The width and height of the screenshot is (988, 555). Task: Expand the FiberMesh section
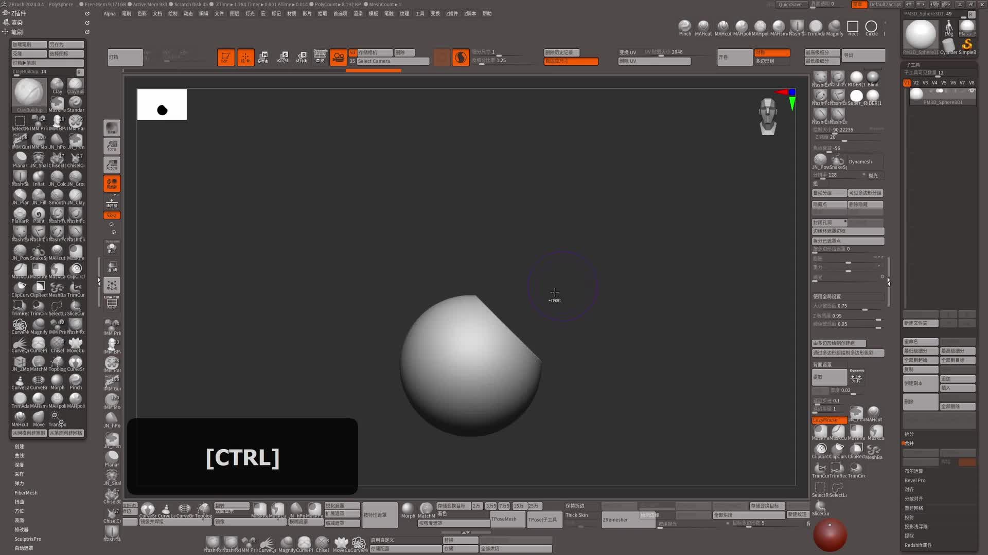(x=26, y=493)
